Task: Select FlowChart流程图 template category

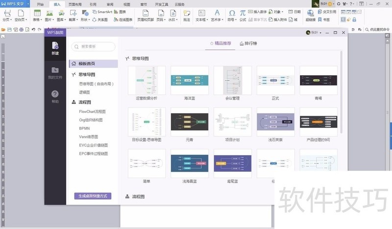Action: [x=92, y=112]
